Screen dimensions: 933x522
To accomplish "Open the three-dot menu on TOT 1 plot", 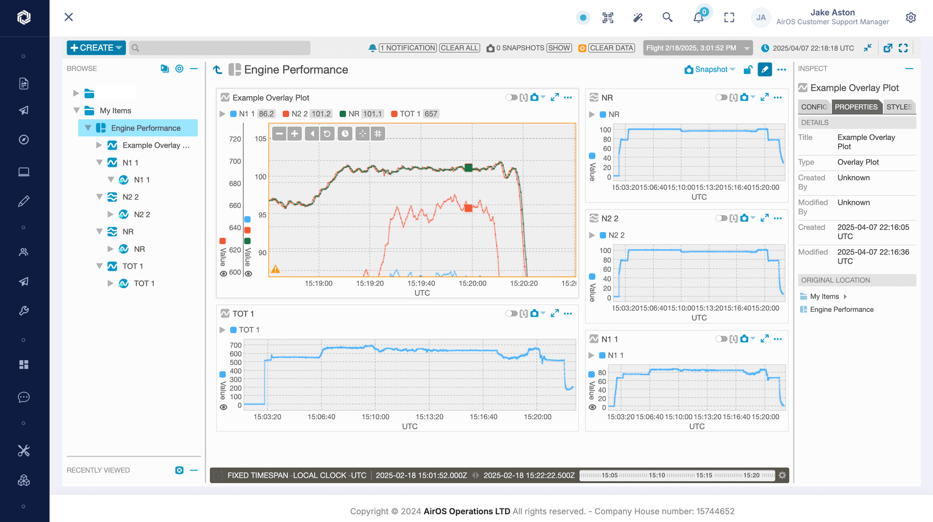I will tap(568, 314).
